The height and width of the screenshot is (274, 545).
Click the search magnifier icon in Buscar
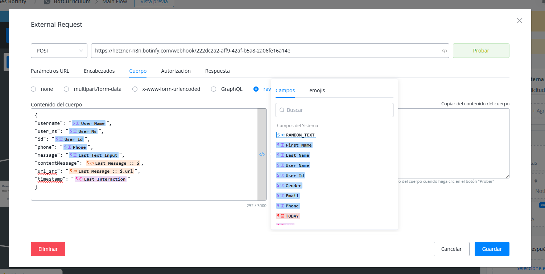(x=282, y=110)
